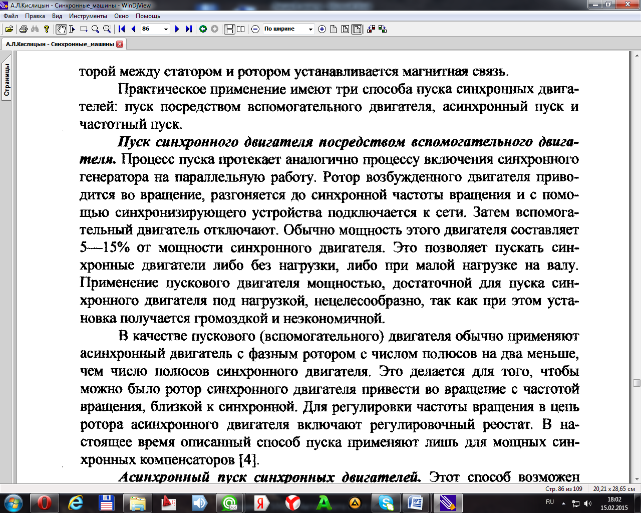Image resolution: width=641 pixels, height=513 pixels.
Task: Open Opera browser from taskbar
Action: pyautogui.click(x=44, y=502)
